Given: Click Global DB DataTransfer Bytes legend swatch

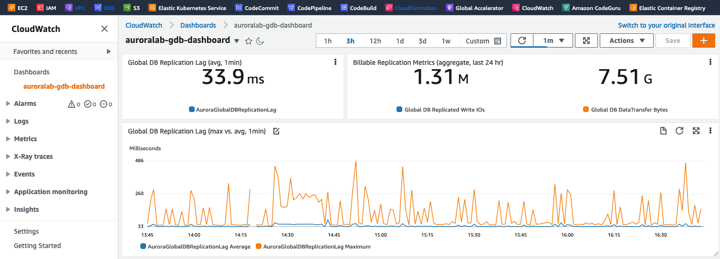Looking at the screenshot, I should (x=586, y=110).
